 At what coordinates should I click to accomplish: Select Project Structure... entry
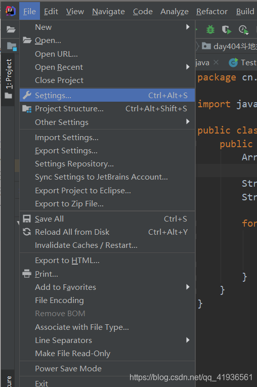[x=107, y=109]
